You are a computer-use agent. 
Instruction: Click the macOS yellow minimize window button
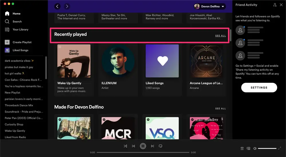point(9,4)
